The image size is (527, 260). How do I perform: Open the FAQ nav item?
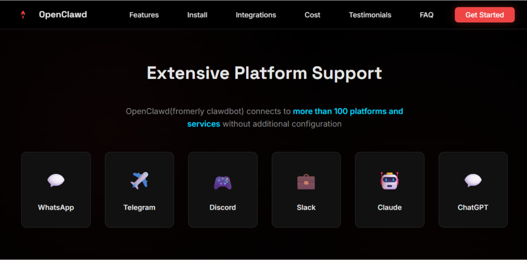(x=427, y=15)
